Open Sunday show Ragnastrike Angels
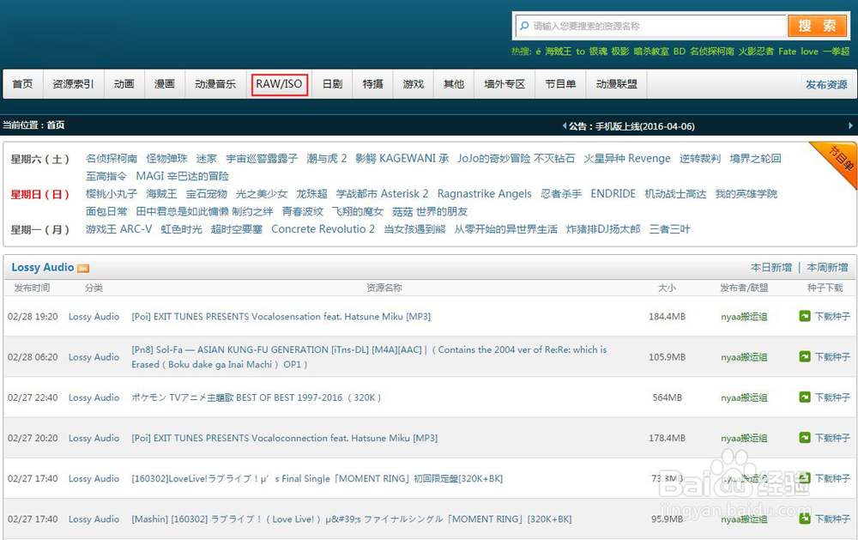 (484, 194)
